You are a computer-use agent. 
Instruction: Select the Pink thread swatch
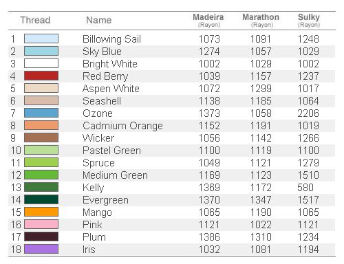pyautogui.click(x=41, y=224)
